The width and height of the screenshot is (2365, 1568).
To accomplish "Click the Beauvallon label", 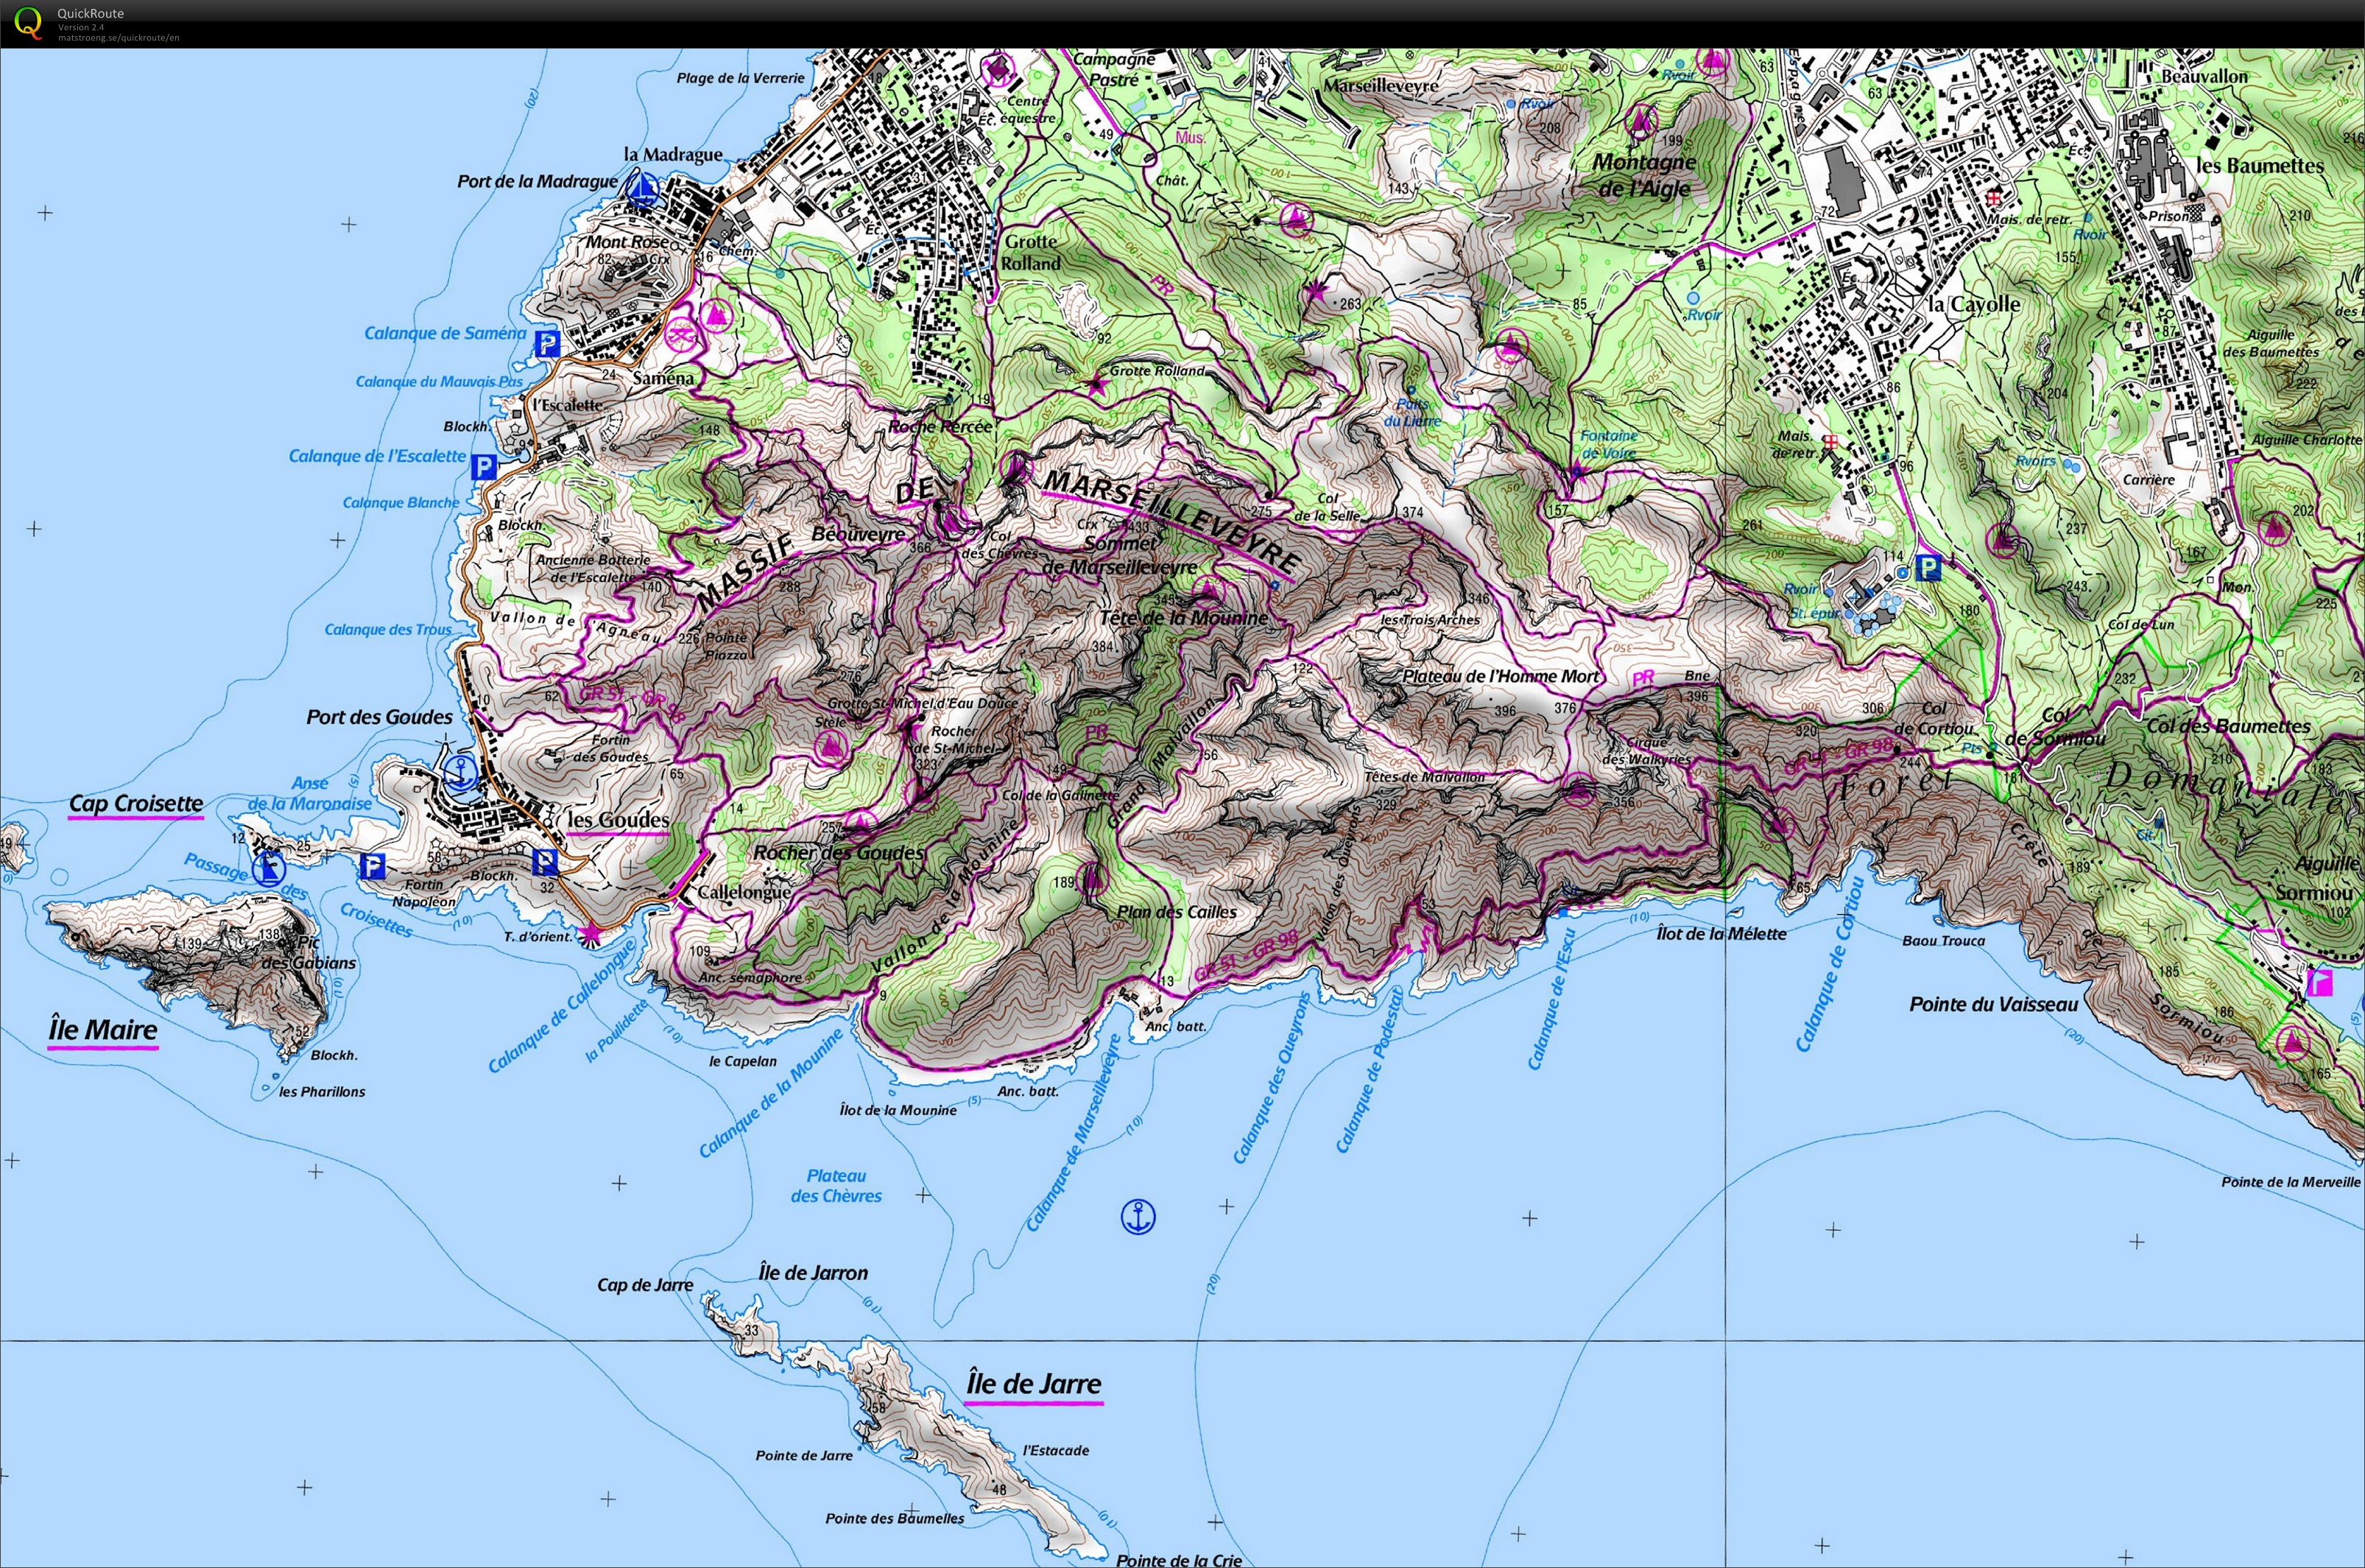I will (2204, 76).
